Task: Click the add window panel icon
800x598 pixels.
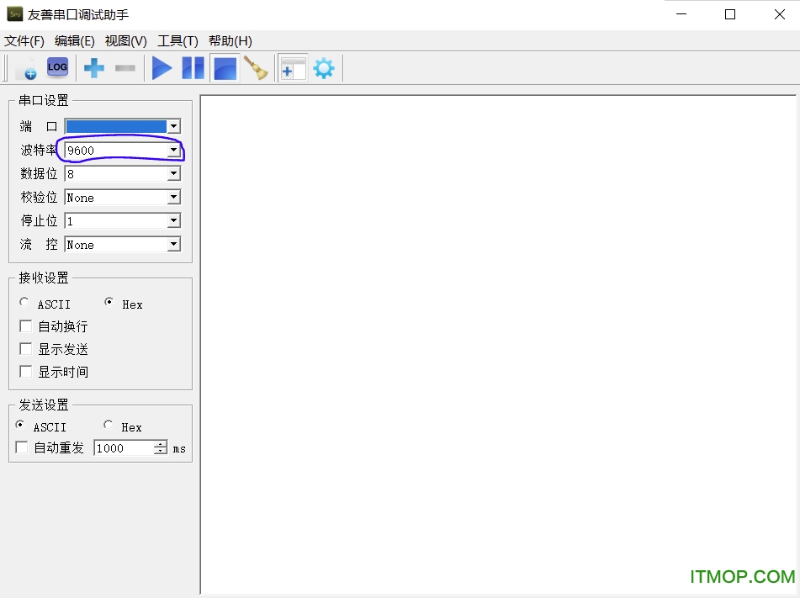Action: click(292, 68)
